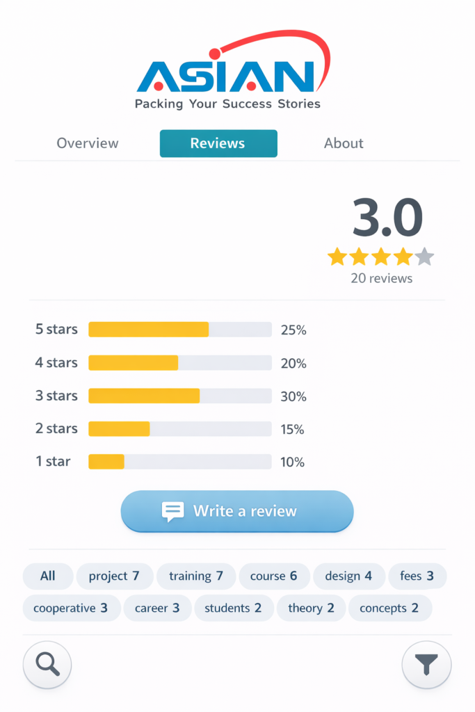The image size is (475, 712).
Task: Open the About tab
Action: pyautogui.click(x=344, y=143)
